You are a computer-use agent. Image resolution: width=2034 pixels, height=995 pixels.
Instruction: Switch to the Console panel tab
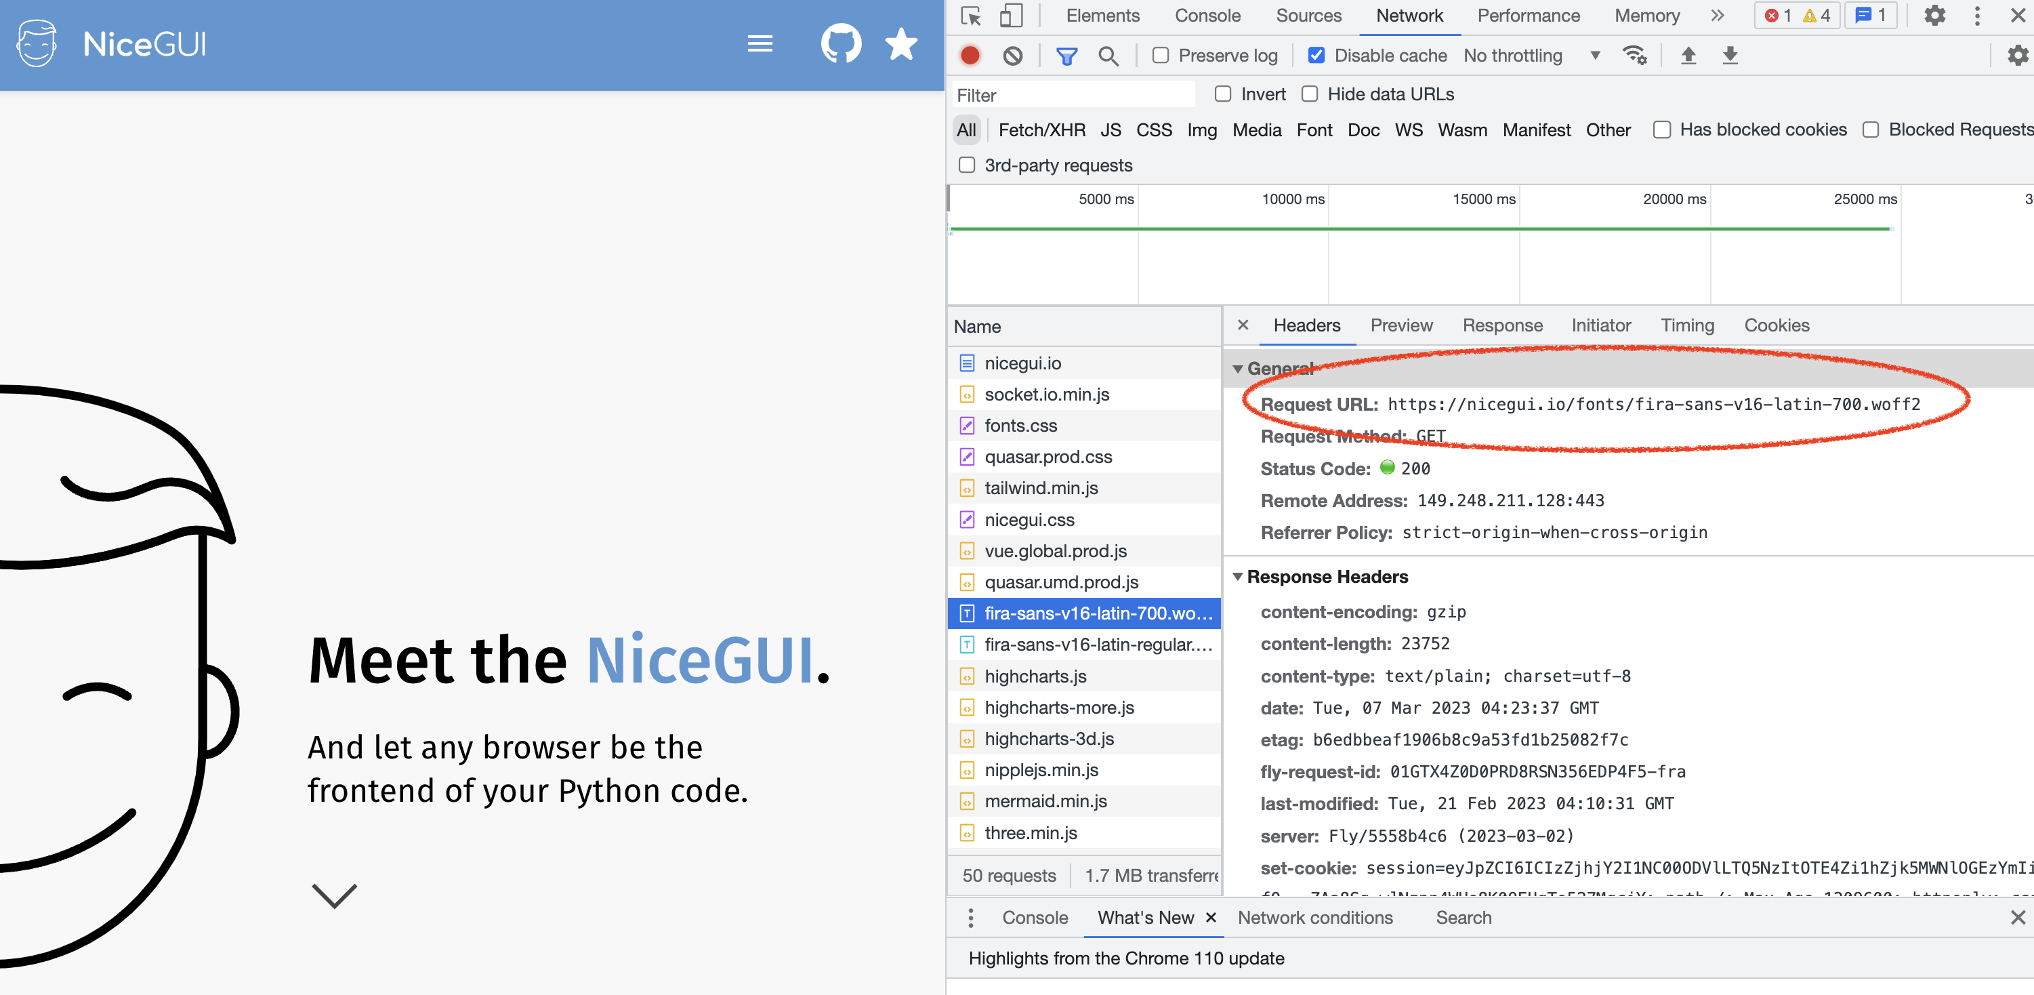click(1207, 16)
